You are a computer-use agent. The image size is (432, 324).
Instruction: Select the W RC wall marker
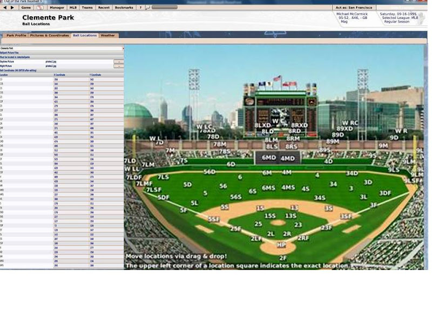(x=350, y=123)
